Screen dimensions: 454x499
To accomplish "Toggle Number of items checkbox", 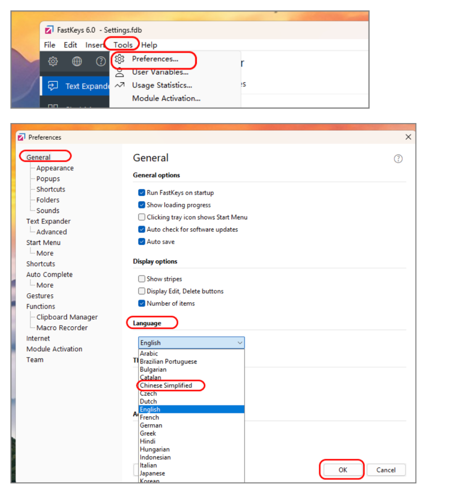I will [x=142, y=303].
